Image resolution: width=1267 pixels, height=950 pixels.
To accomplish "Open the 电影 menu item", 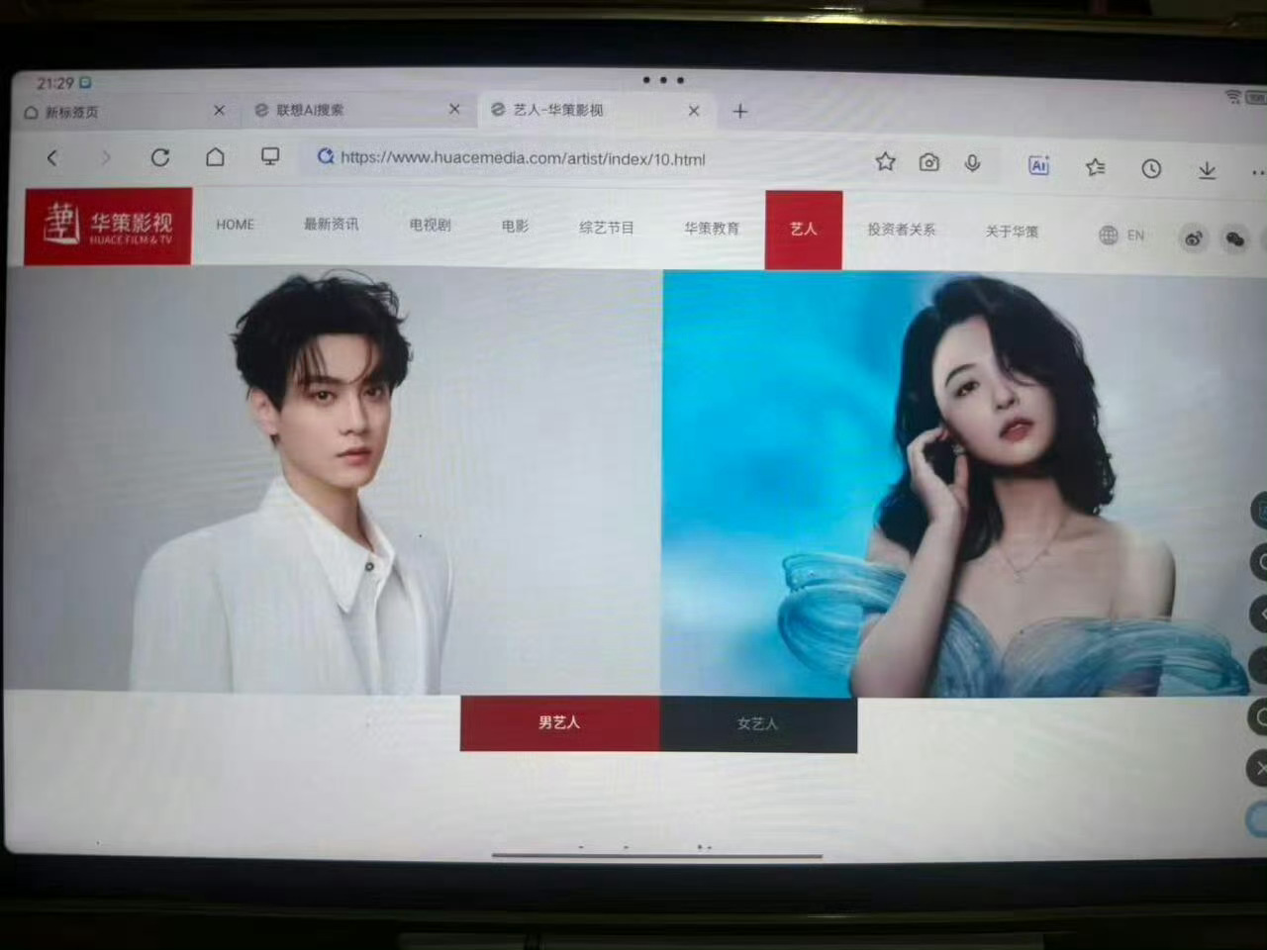I will [515, 227].
